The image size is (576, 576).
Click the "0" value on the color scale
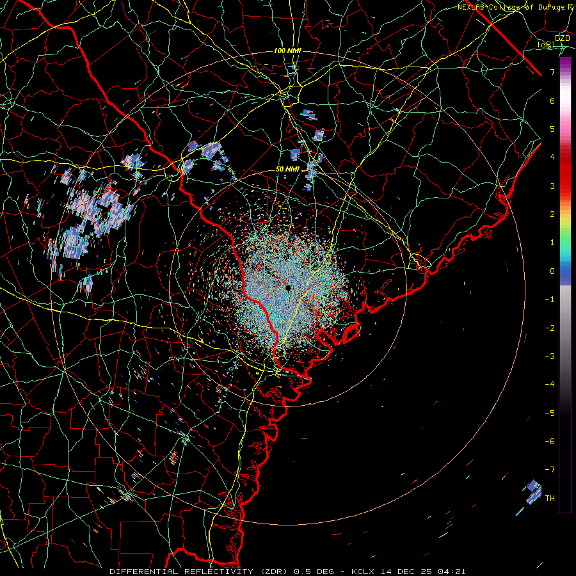tap(552, 271)
